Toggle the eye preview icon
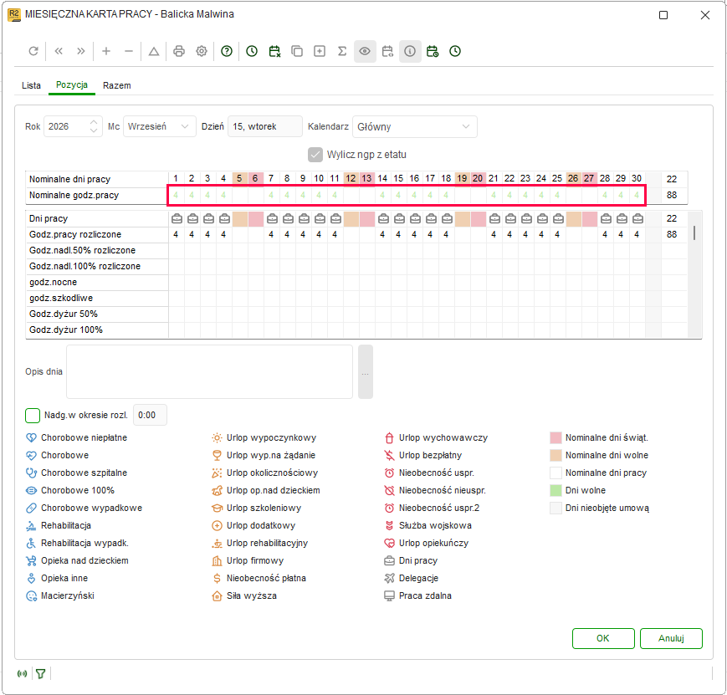727x695 pixels. (x=365, y=51)
